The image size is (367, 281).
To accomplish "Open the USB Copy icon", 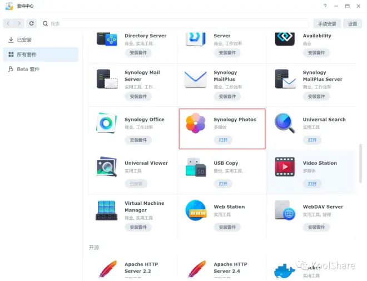I will [196, 167].
